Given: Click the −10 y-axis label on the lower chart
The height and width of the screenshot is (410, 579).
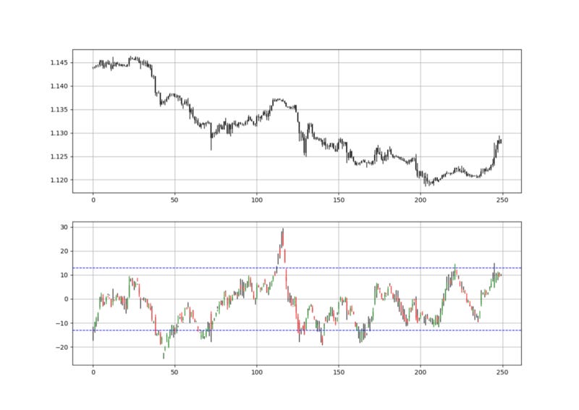Looking at the screenshot, I should 62,323.
